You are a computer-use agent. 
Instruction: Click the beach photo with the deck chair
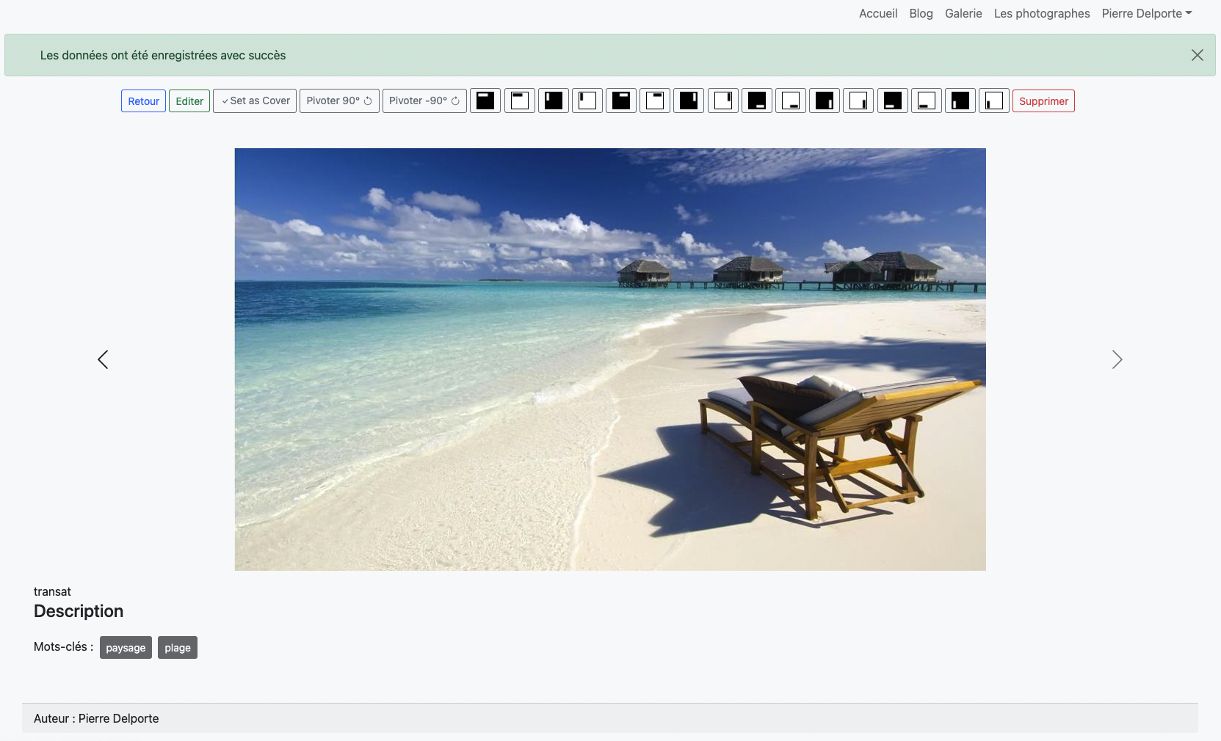coord(610,359)
